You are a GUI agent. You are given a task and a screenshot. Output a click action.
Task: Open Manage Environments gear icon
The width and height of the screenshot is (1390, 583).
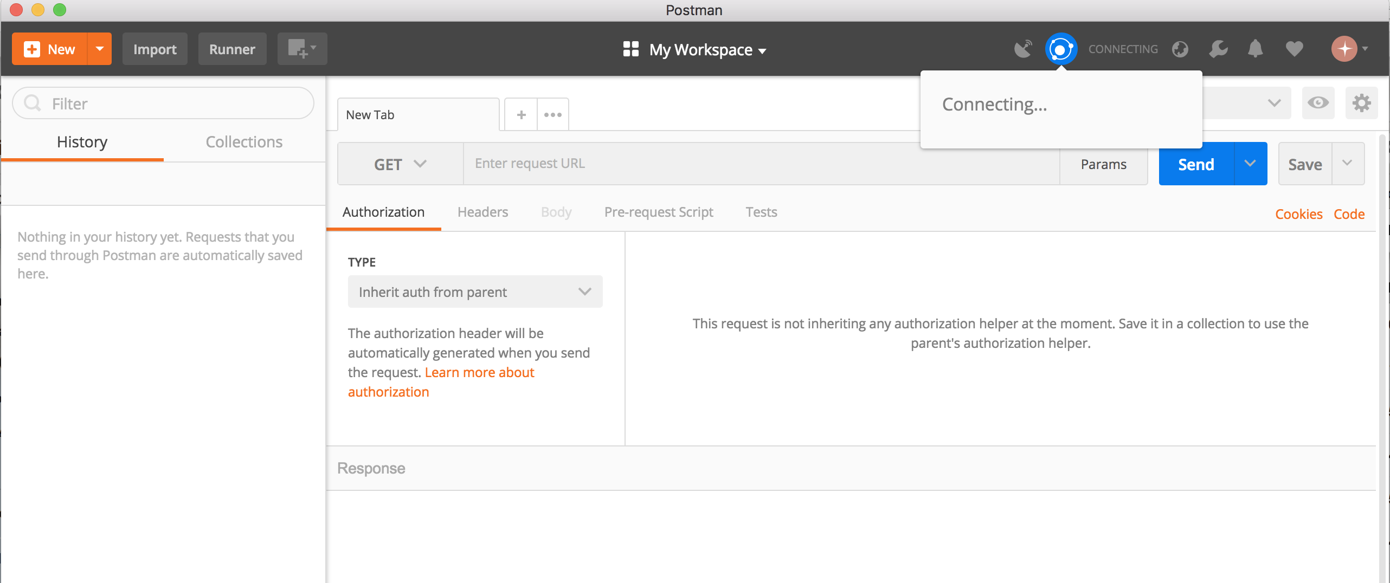[x=1361, y=103]
